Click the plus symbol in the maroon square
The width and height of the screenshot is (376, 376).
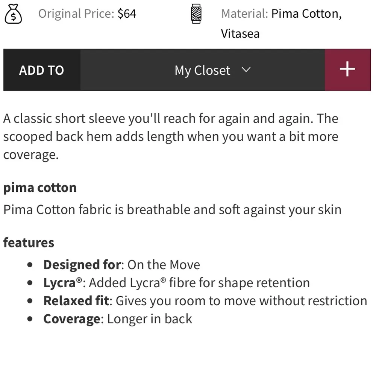click(347, 70)
